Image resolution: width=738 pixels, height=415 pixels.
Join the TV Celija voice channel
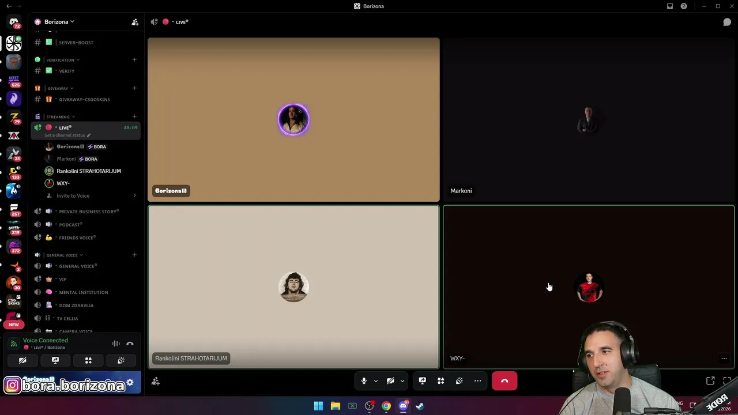pyautogui.click(x=85, y=318)
